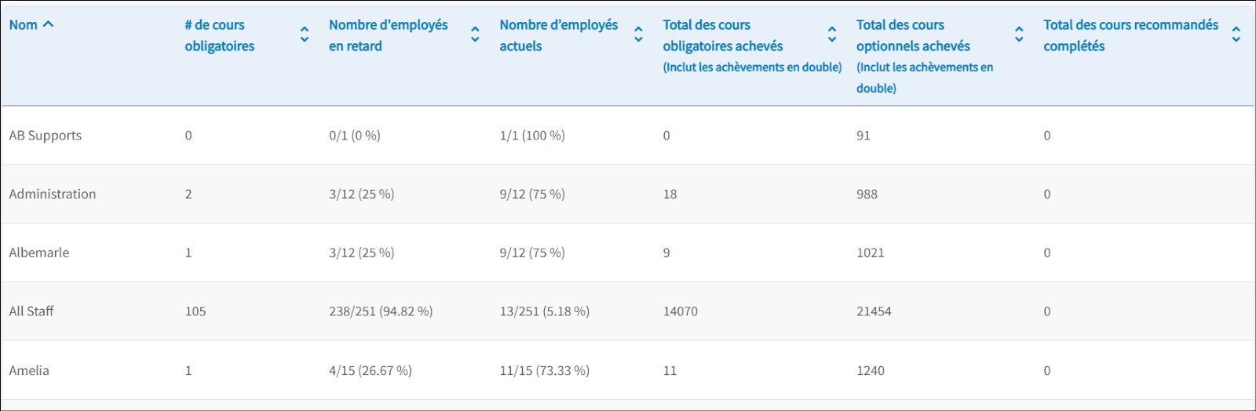Click sort arrows beside 'Total des cours obligatoires achevés'
1256x411 pixels.
pos(832,35)
